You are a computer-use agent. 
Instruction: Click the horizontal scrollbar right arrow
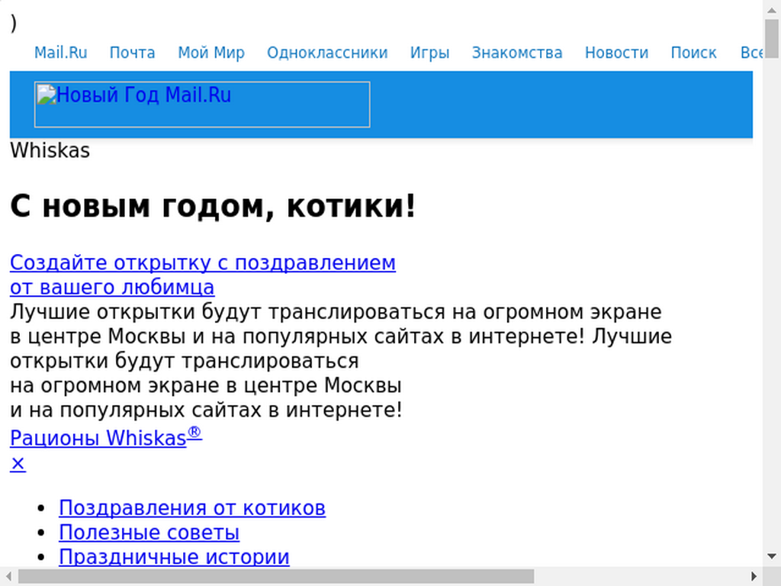coord(754,577)
